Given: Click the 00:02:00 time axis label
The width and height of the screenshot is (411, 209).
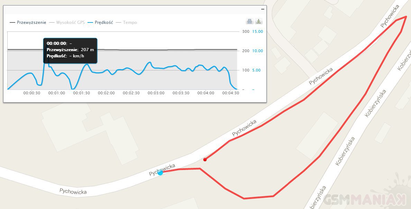Looking at the screenshot, I should (x=107, y=93).
